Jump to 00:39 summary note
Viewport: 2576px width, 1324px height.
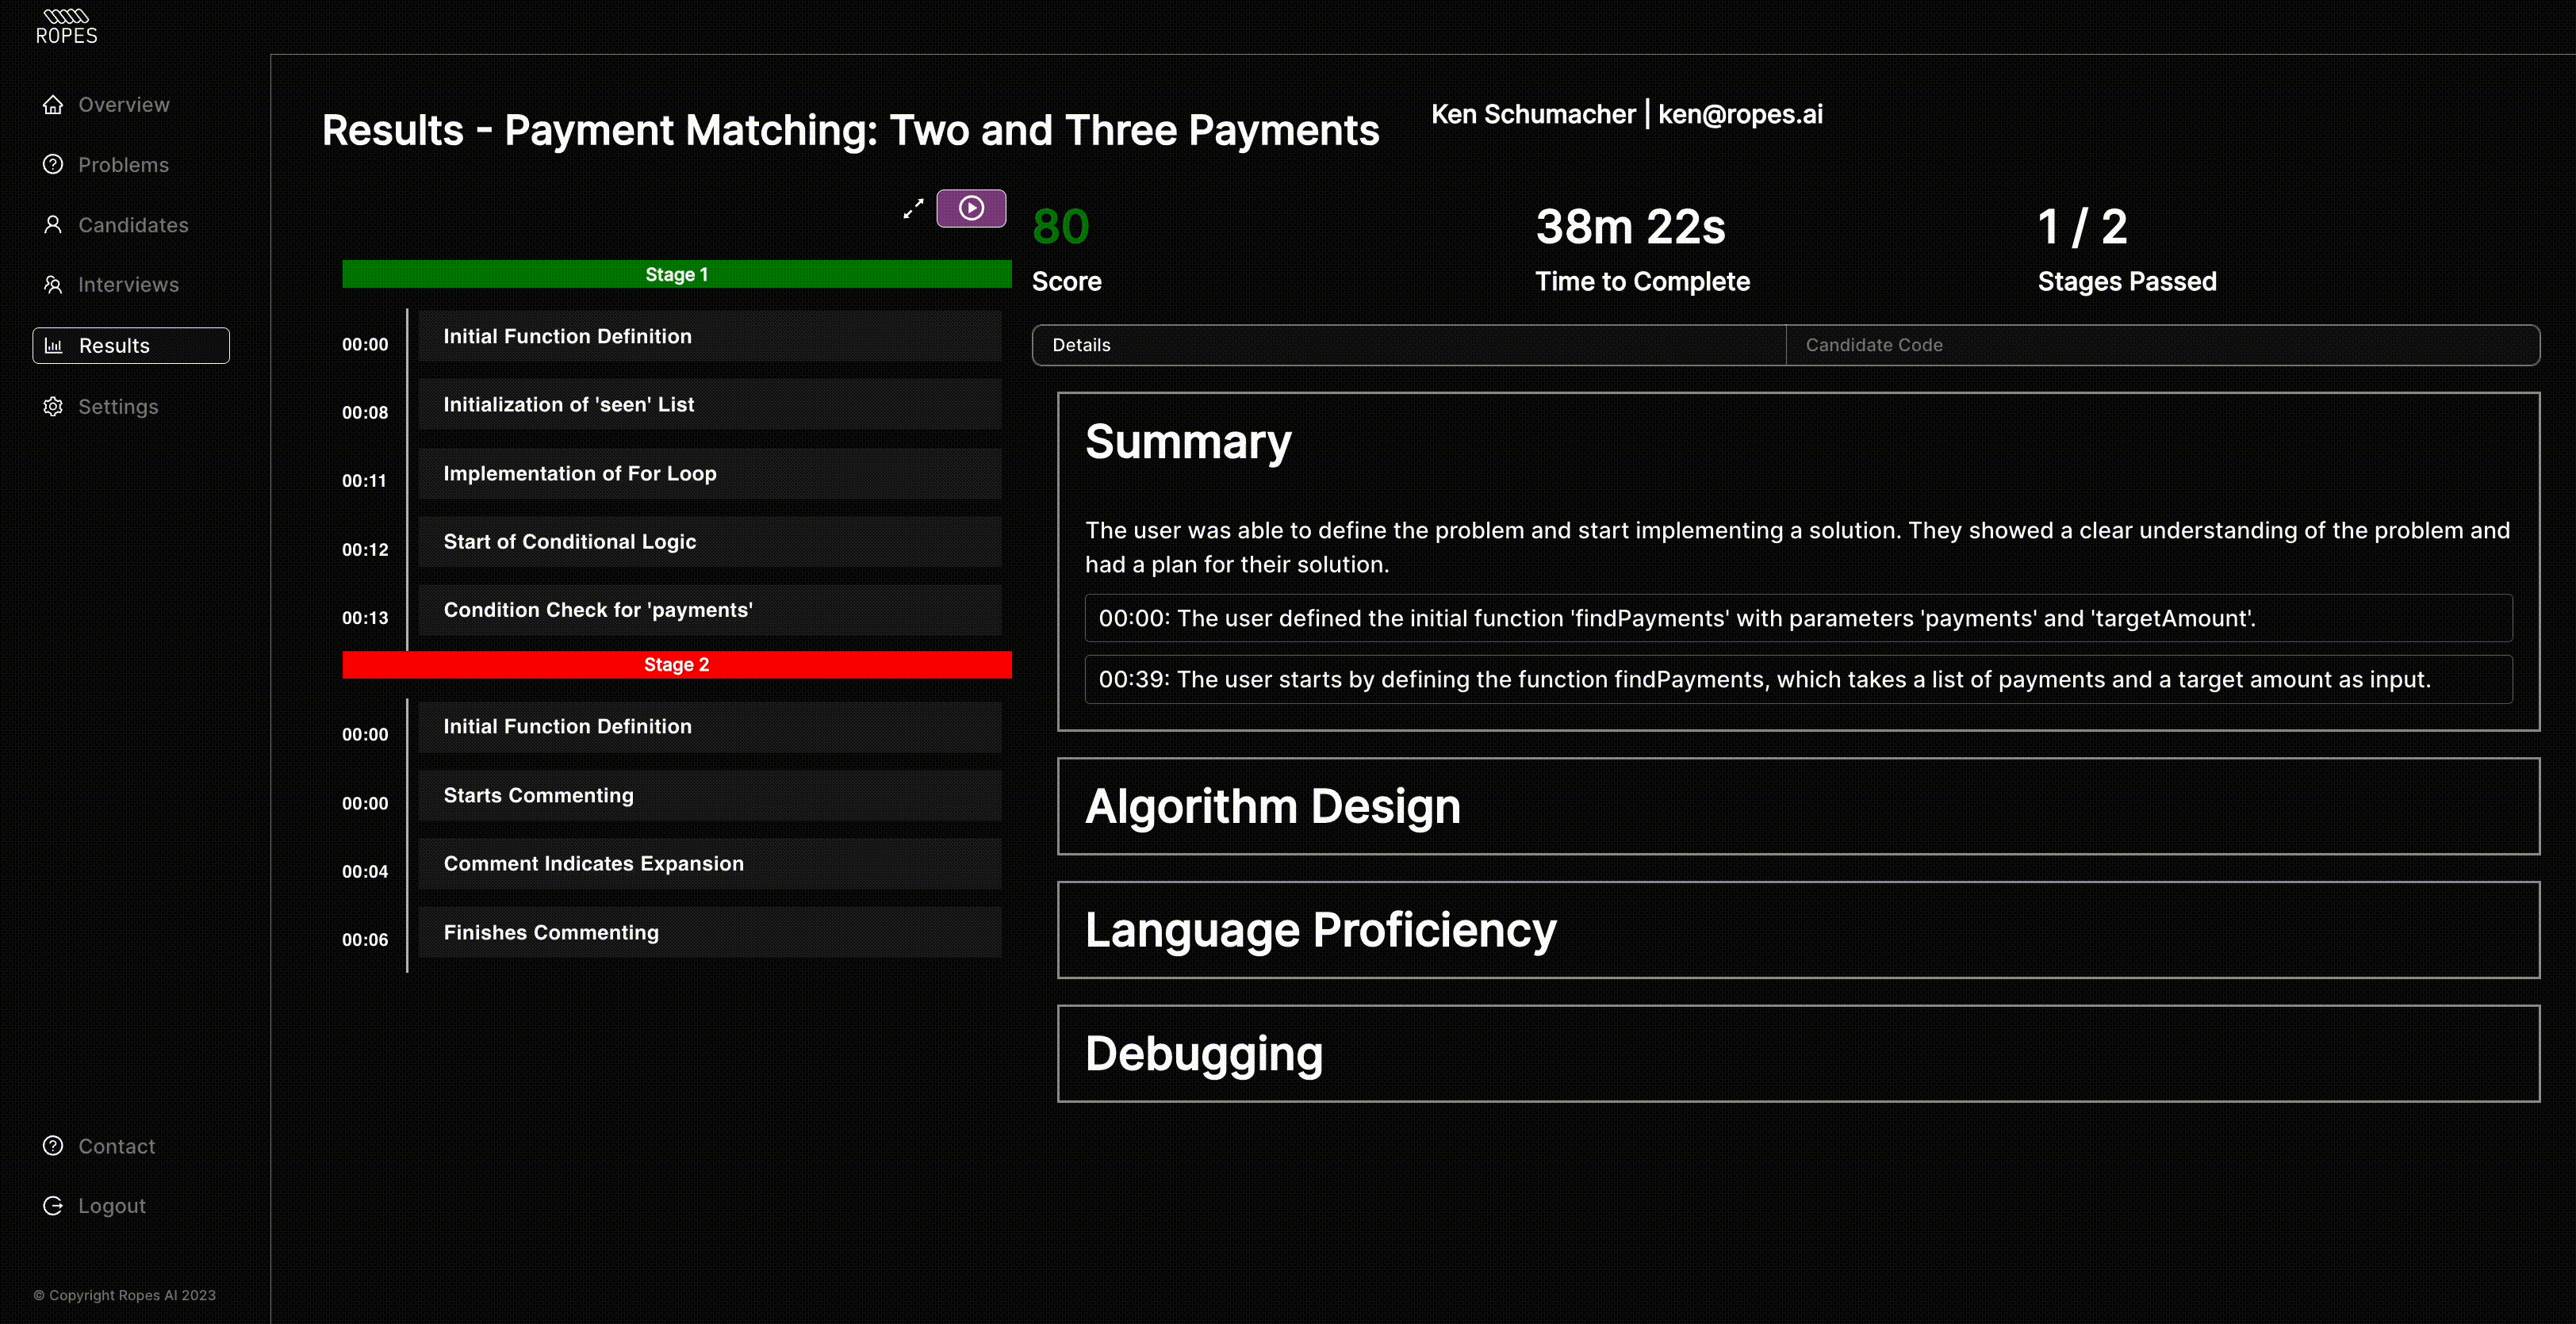coord(1798,679)
